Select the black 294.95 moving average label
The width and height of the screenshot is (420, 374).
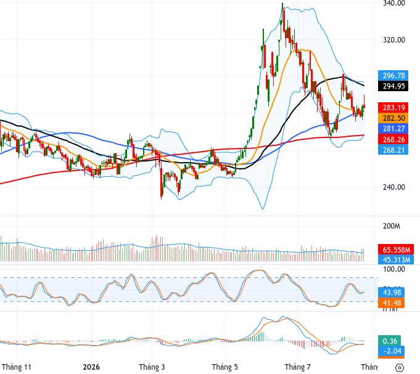[393, 86]
